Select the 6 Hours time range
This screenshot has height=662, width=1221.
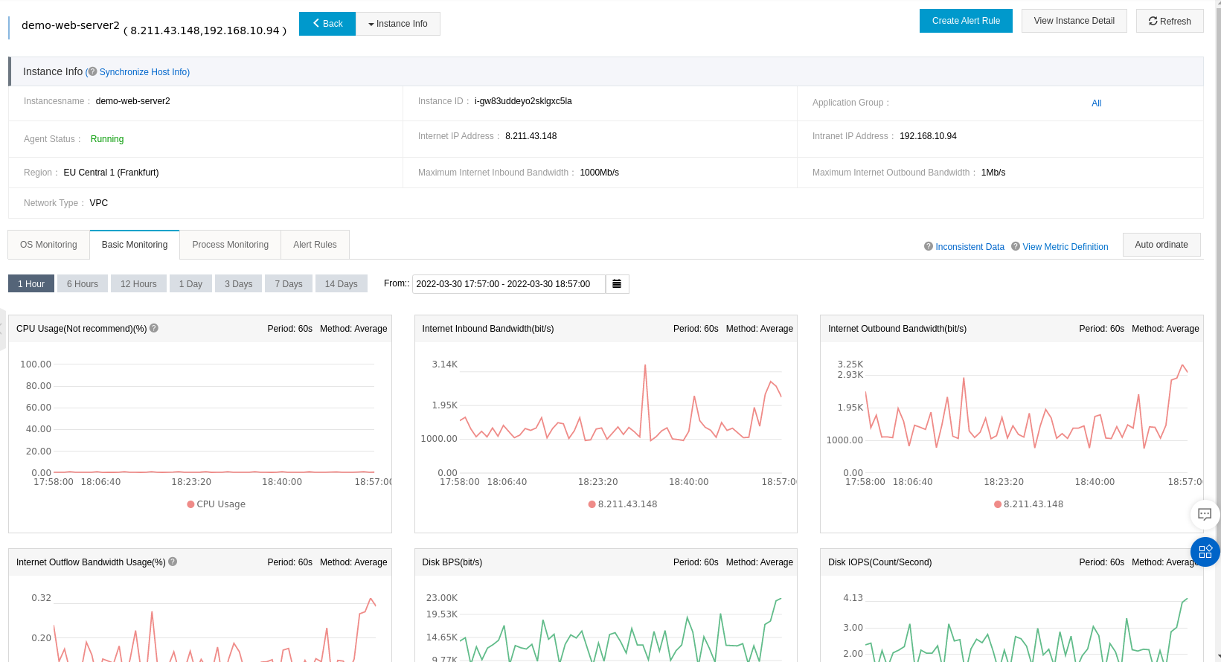click(x=83, y=284)
